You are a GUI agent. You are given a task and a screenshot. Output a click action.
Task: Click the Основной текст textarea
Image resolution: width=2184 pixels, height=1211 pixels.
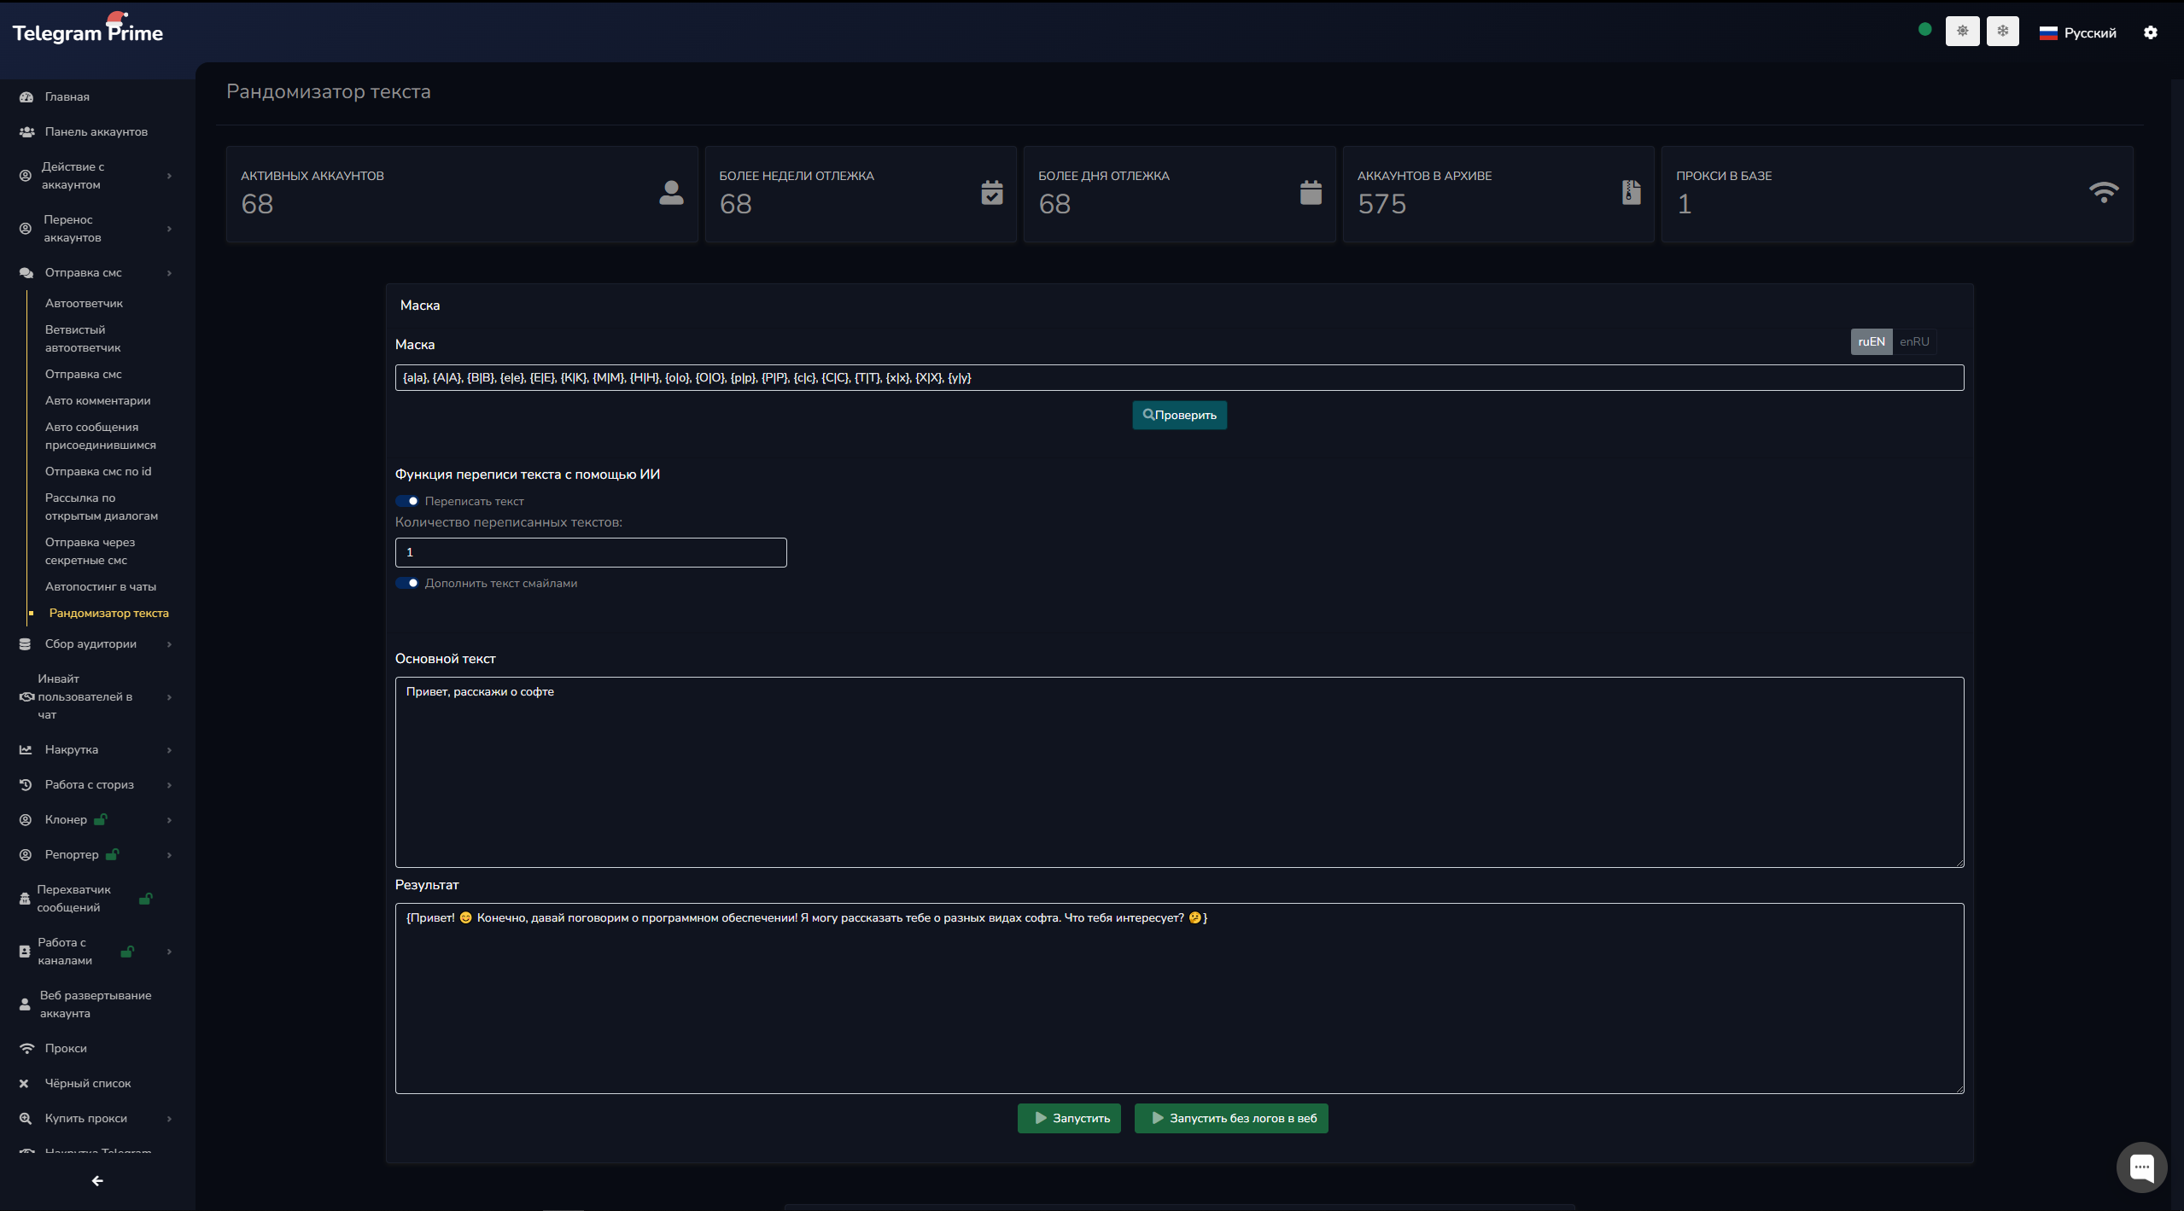tap(1178, 772)
